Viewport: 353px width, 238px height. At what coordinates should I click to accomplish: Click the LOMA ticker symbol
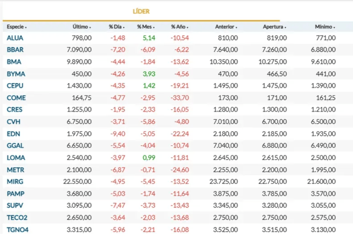pyautogui.click(x=16, y=158)
